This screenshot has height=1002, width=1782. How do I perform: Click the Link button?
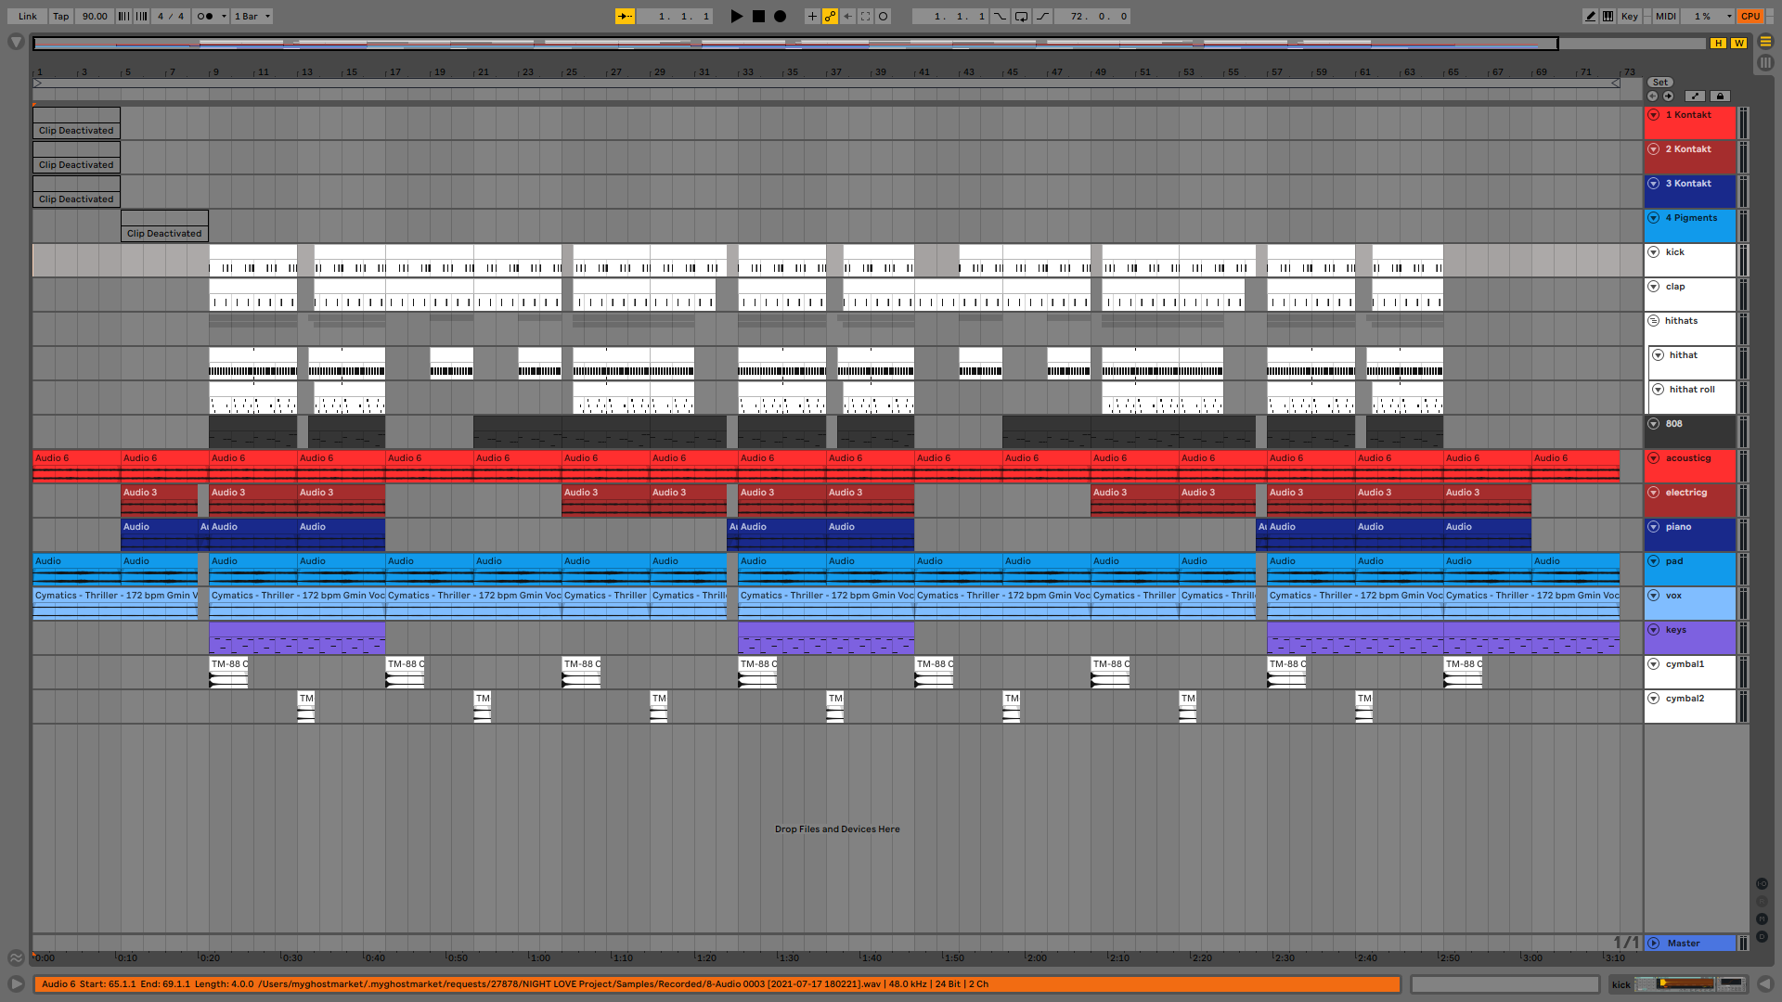coord(28,16)
